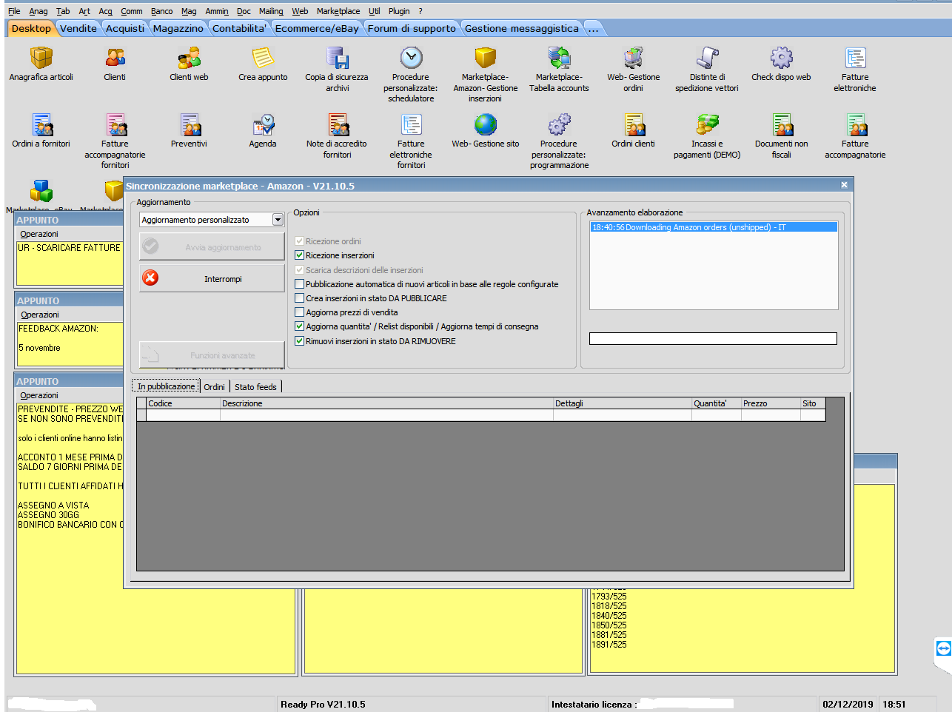Open Operazioni menu in PREVENDITE note
The image size is (952, 712).
(39, 395)
